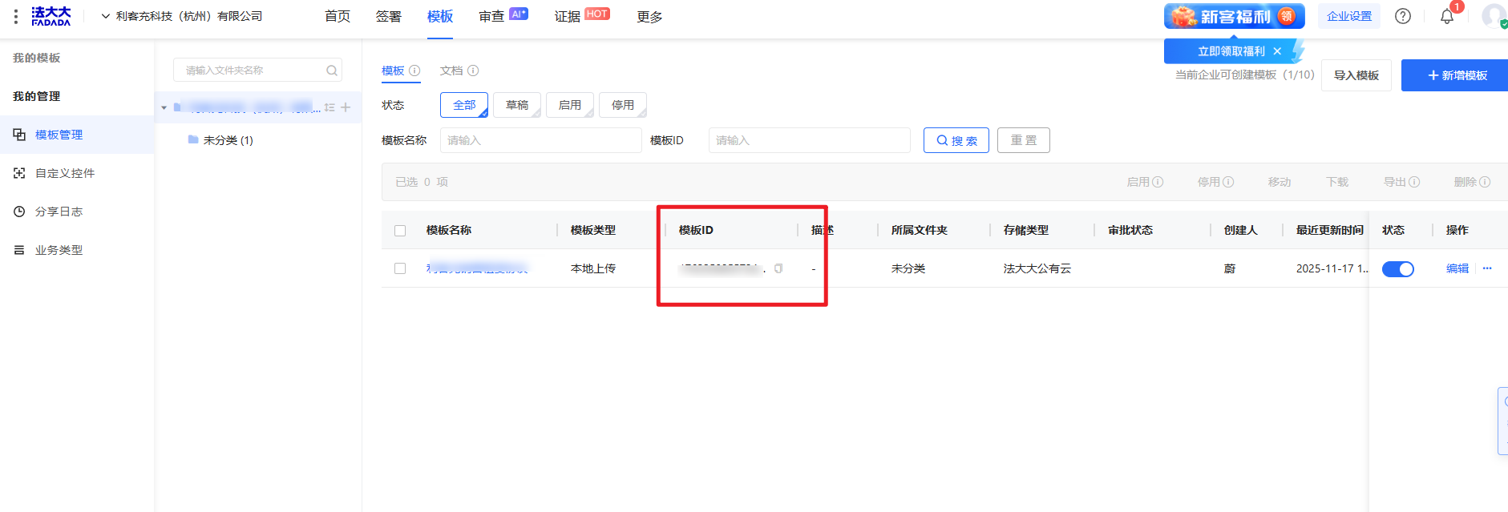The height and width of the screenshot is (512, 1508).
Task: Click the folder sort order icon
Action: pos(329,107)
